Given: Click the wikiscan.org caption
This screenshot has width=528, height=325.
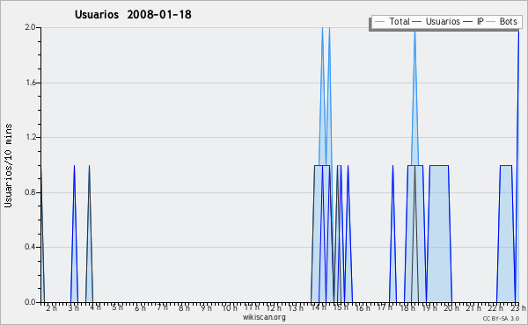Looking at the screenshot, I should (x=264, y=317).
